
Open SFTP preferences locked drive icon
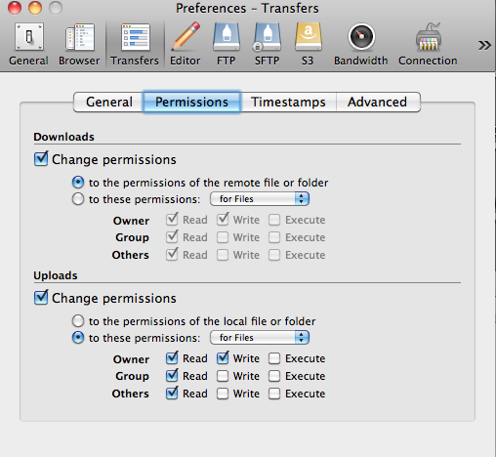coord(267,37)
